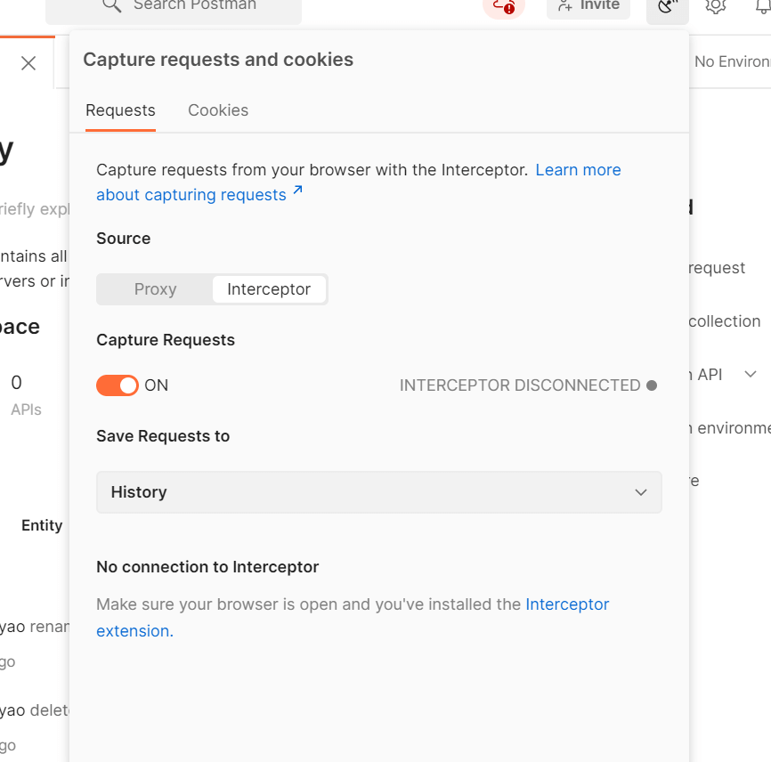Viewport: 771px width, 762px height.
Task: Expand the API chevron in background
Action: click(751, 374)
